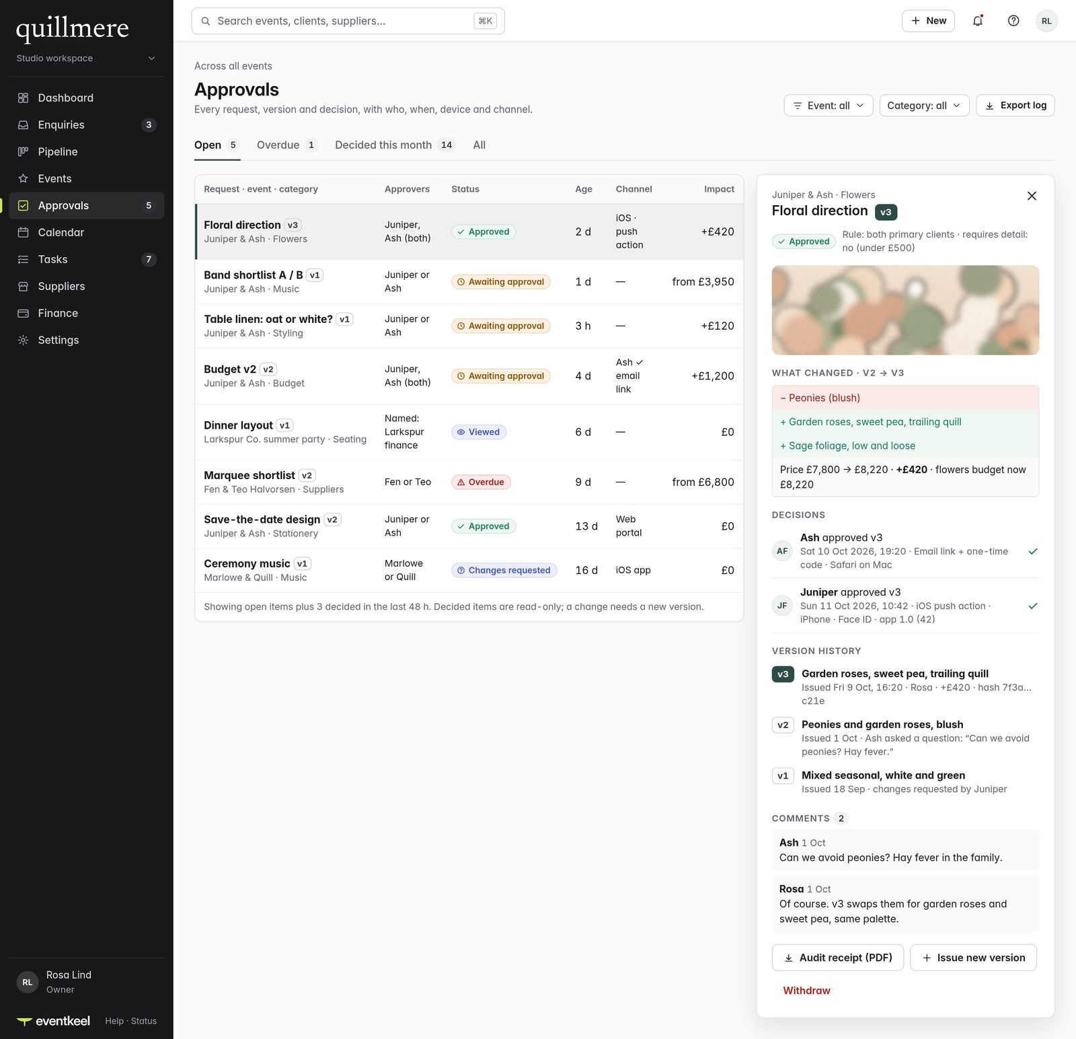Image resolution: width=1076 pixels, height=1039 pixels.
Task: Click the quillmere logo
Action: point(73,28)
